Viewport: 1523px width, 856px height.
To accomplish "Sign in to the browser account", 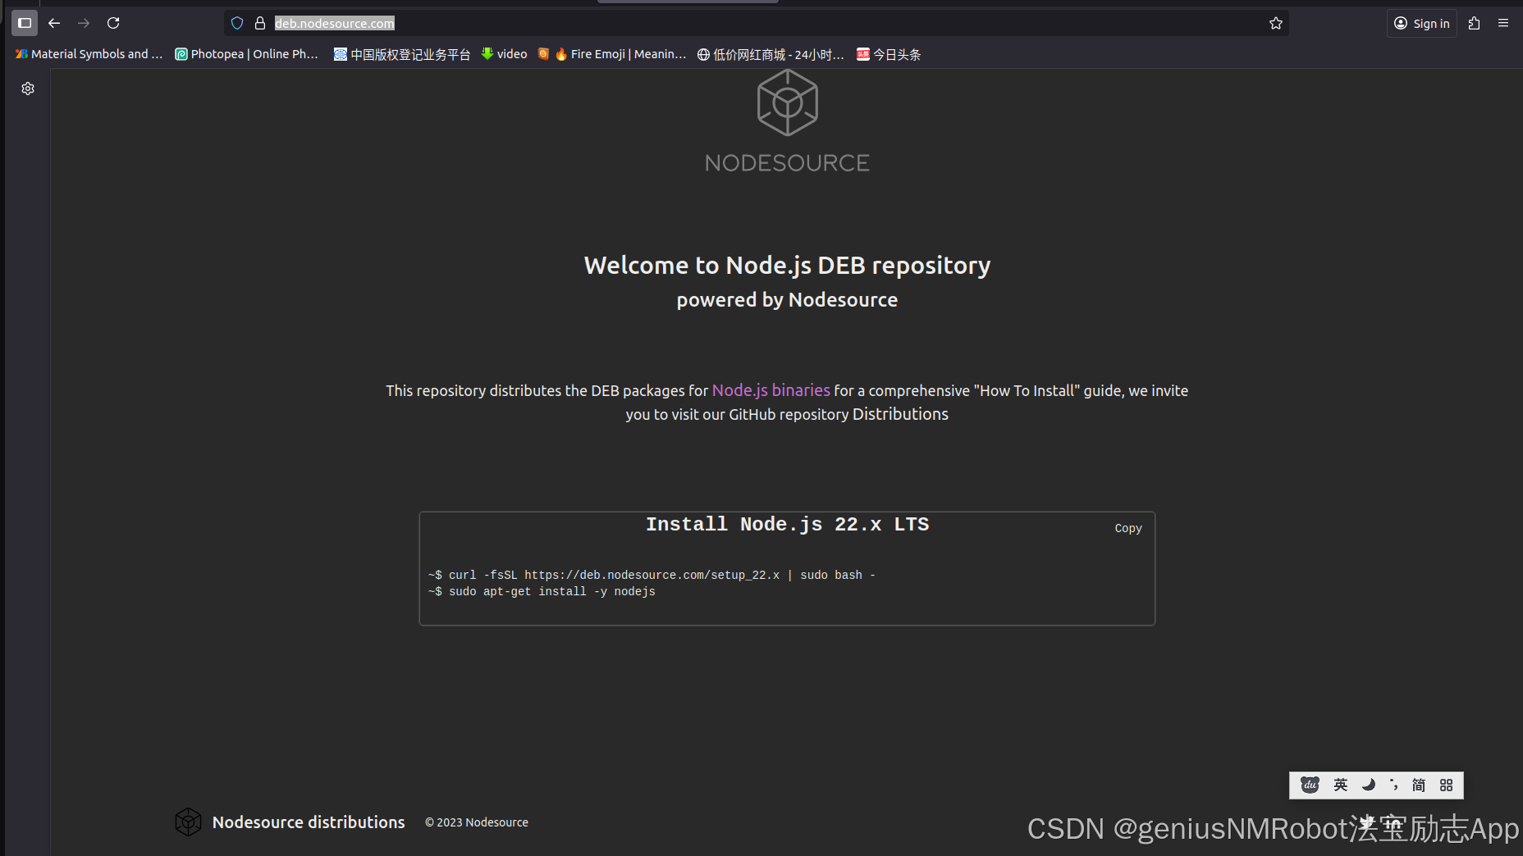I will click(1422, 23).
